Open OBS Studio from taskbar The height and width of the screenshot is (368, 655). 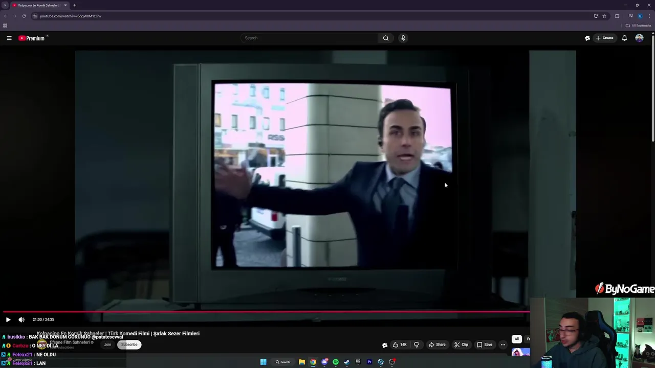[x=392, y=362]
